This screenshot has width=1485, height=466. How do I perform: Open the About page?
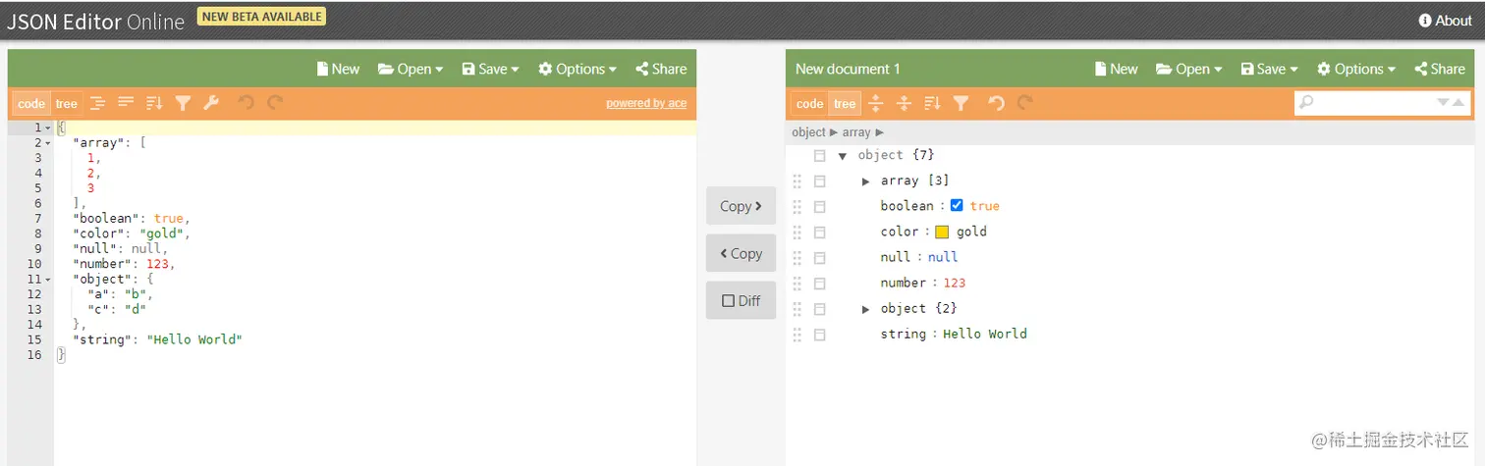(1446, 21)
